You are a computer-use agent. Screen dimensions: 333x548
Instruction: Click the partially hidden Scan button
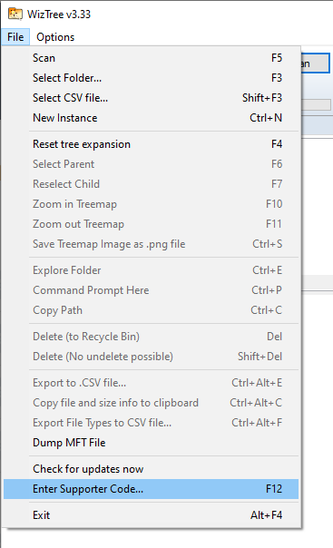(x=315, y=64)
